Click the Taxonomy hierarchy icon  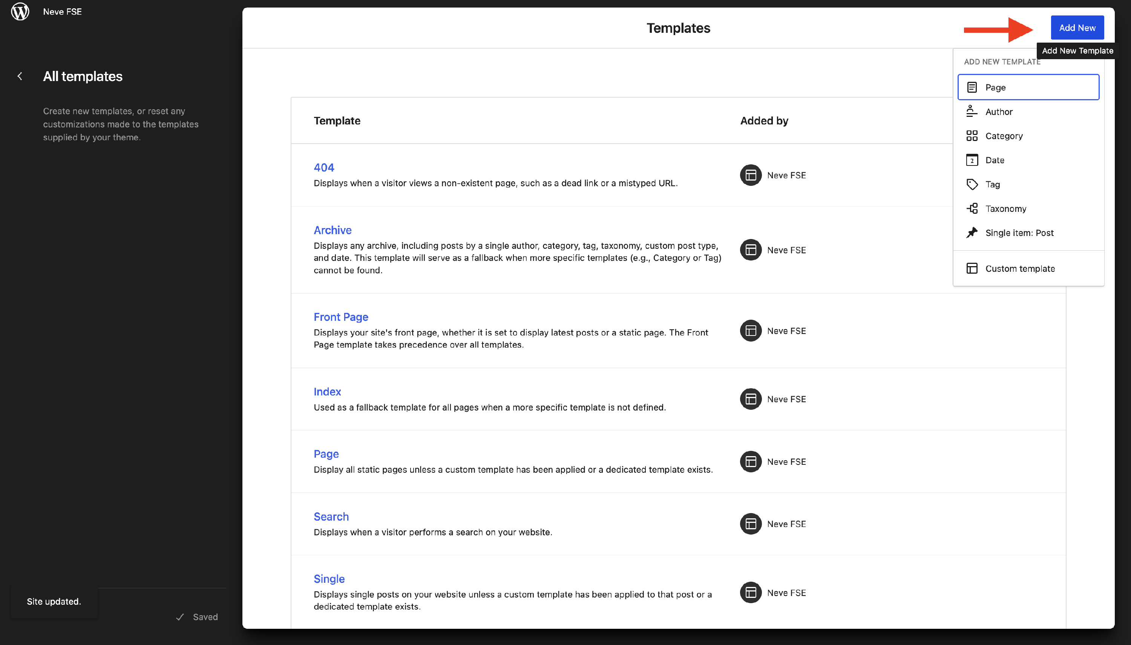(972, 208)
